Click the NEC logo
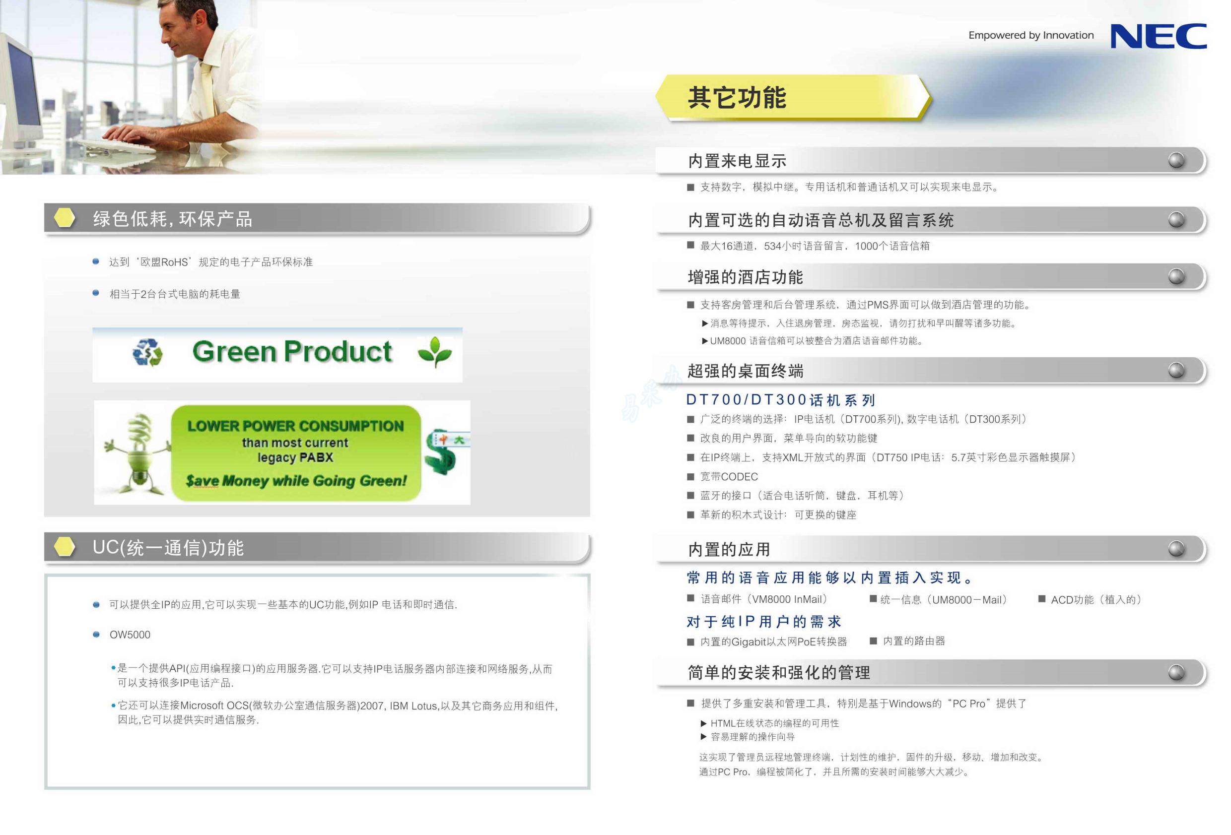1231x835 pixels. tap(1159, 36)
